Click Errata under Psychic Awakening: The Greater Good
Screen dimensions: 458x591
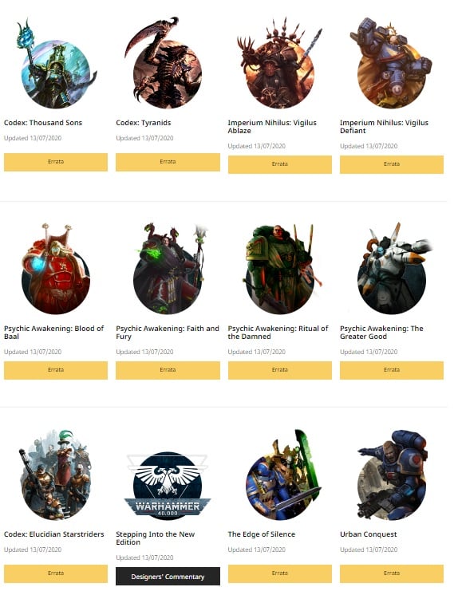392,370
